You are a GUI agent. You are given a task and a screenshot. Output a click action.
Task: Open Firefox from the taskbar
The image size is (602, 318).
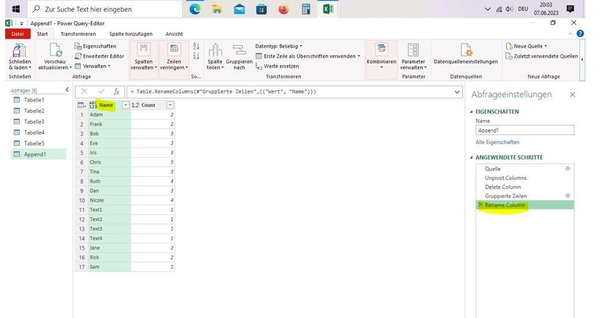[x=283, y=9]
